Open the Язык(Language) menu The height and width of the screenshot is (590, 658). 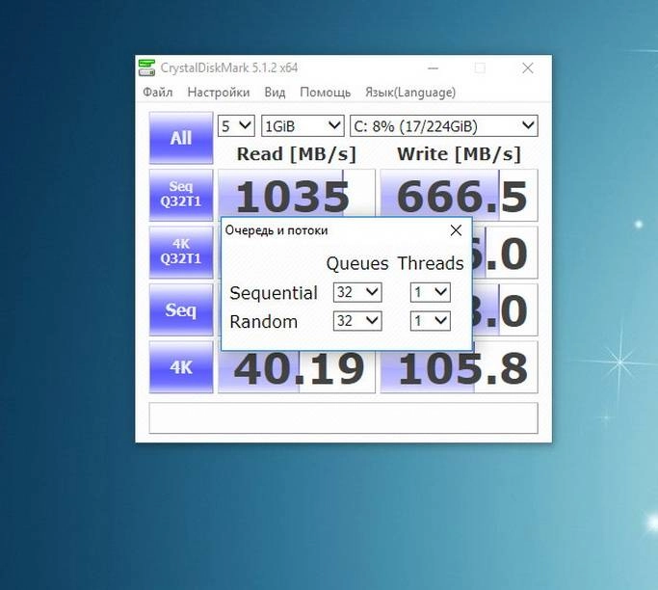point(410,93)
